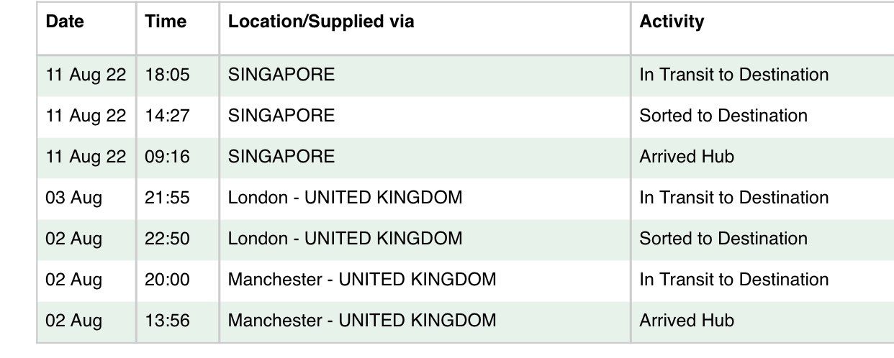Click the 09:16 time cell
This screenshot has height=358, width=894.
coord(168,157)
